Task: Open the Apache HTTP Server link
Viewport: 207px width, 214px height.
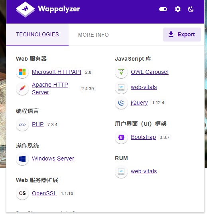Action: pyautogui.click(x=50, y=89)
